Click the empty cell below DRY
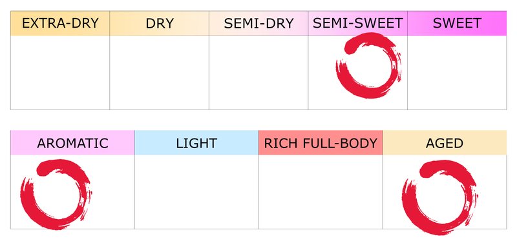This screenshot has width=517, height=239. 159,73
